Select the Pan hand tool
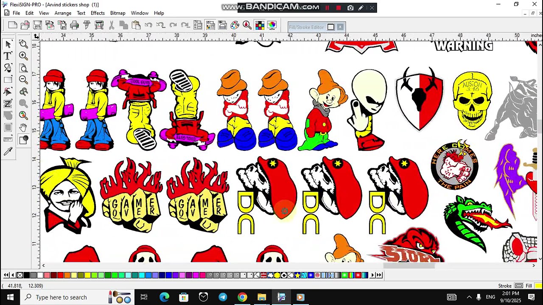543x305 pixels. (x=23, y=127)
